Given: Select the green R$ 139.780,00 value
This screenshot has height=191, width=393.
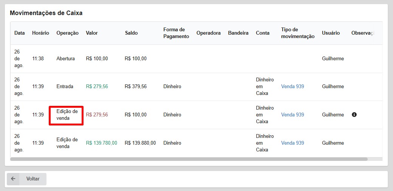Looking at the screenshot, I should point(101,143).
